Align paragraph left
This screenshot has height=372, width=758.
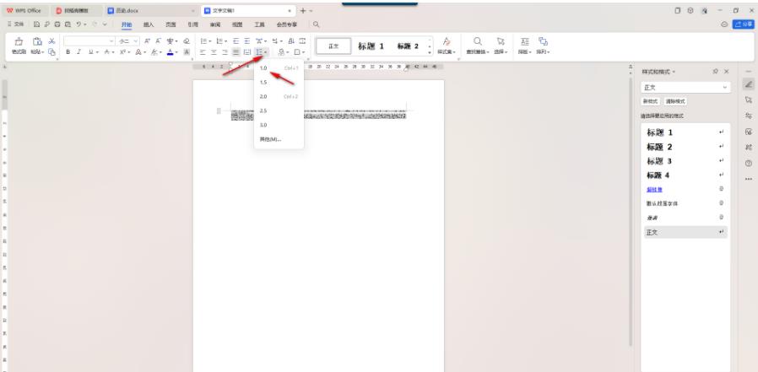pyautogui.click(x=203, y=51)
